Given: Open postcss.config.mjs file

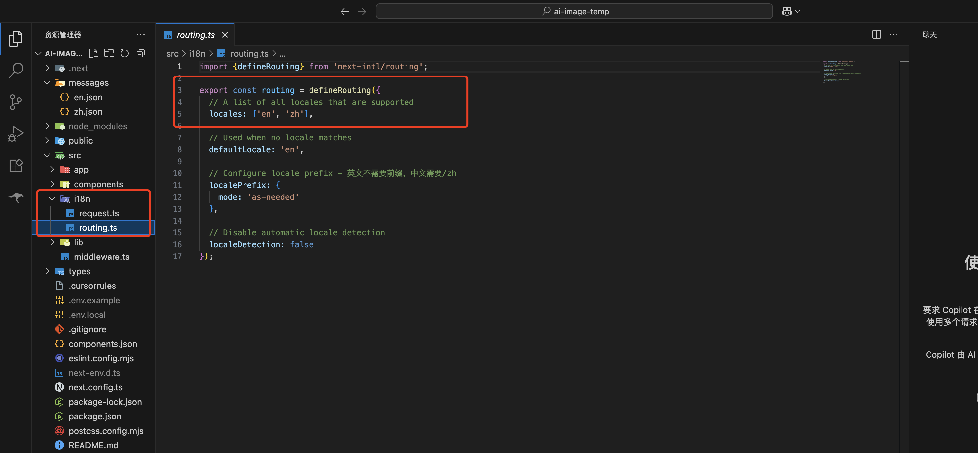Looking at the screenshot, I should 93,431.
